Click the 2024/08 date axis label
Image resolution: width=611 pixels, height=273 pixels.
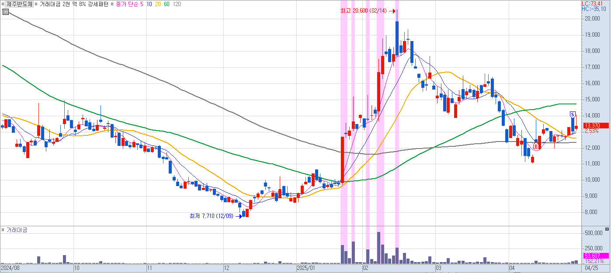[x=9, y=268]
